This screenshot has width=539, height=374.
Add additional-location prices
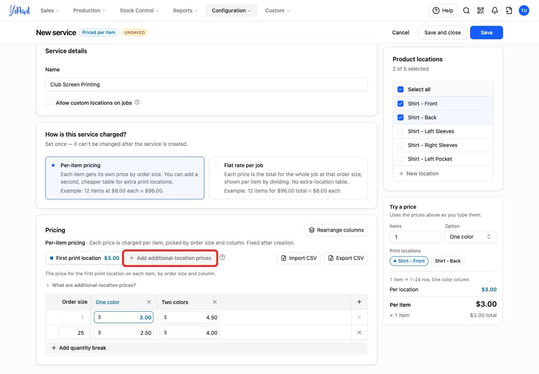(170, 258)
